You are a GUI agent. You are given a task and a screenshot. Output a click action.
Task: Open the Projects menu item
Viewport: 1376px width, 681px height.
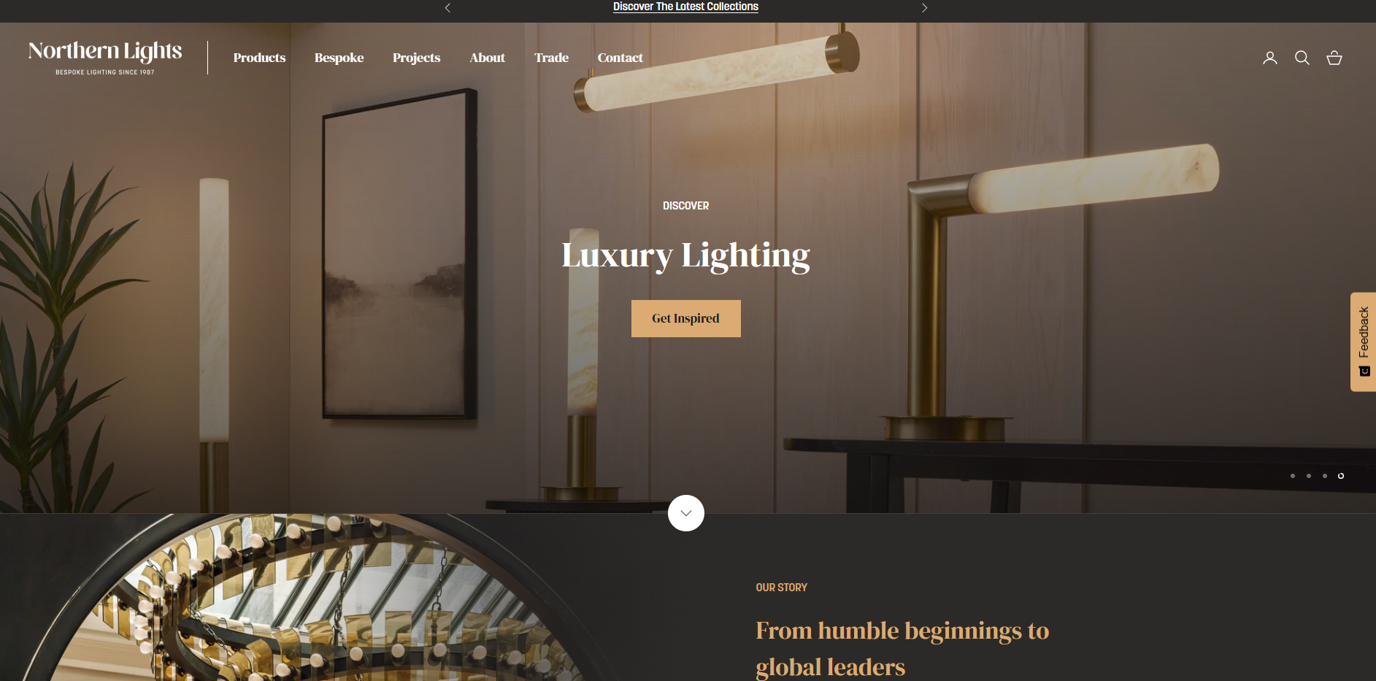pos(416,58)
